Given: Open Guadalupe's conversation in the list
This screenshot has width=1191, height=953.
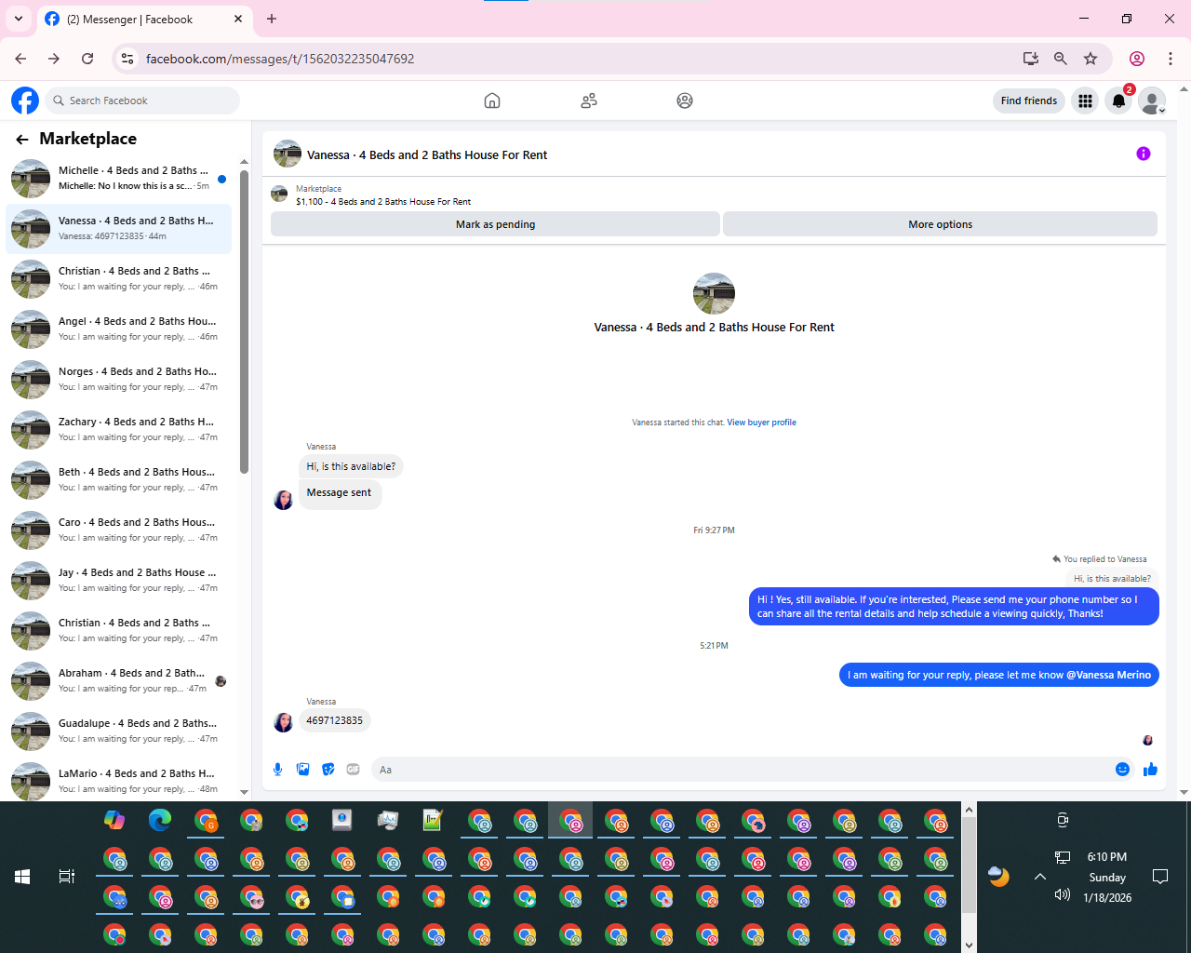Looking at the screenshot, I should click(x=119, y=731).
